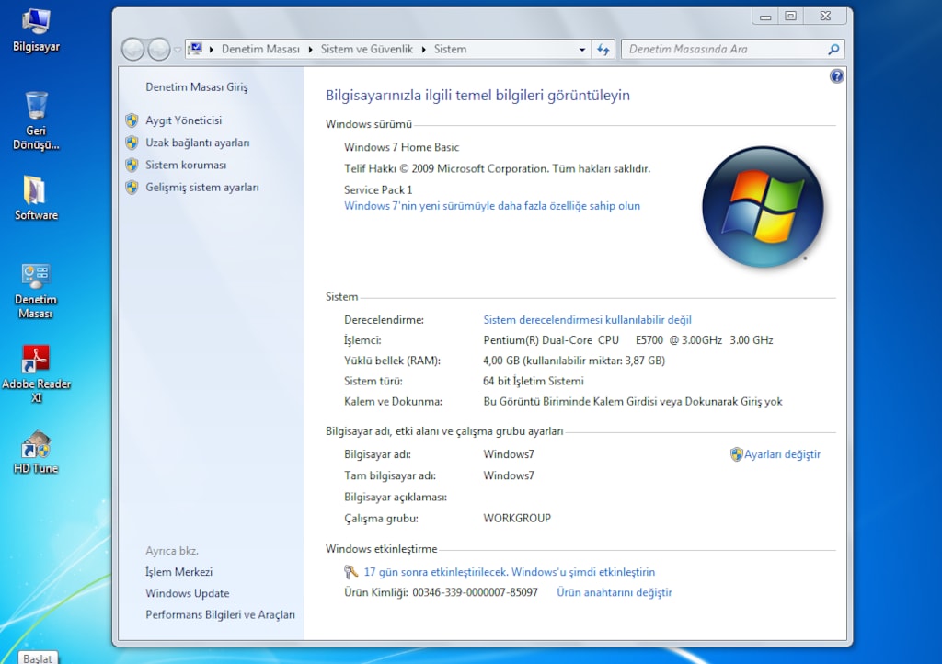Click the Windows7 value next to Bilgisayar adı
This screenshot has width=942, height=664.
pyautogui.click(x=508, y=454)
